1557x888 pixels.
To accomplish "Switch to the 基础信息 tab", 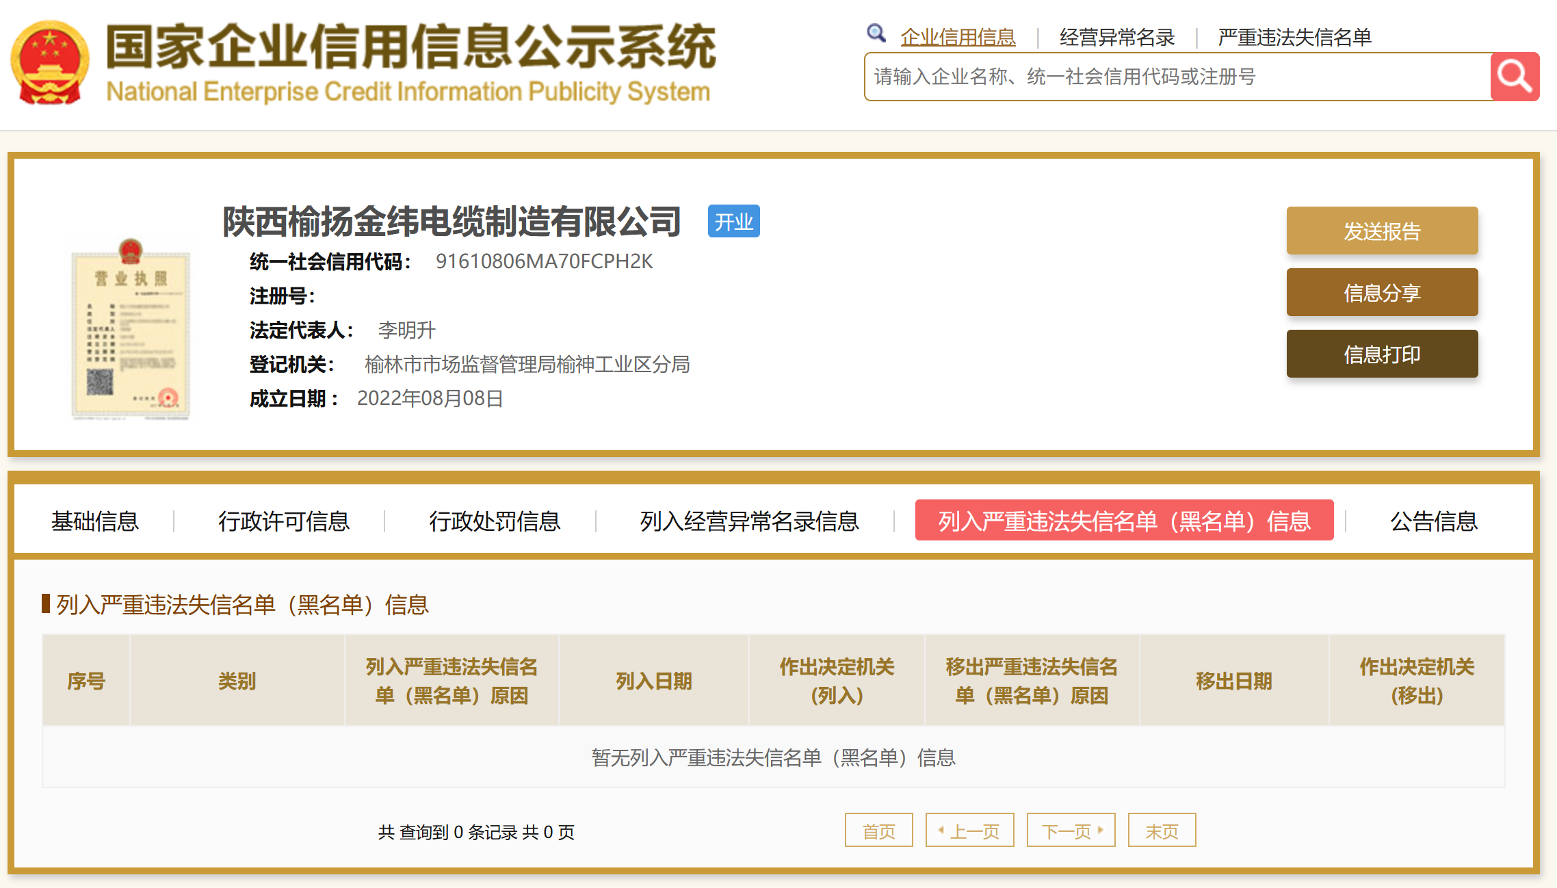I will click(95, 521).
